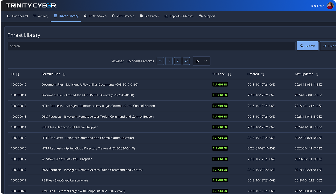Click Last updated 2020-06-17T19:01Z
336x194 pixels.
click(308, 159)
